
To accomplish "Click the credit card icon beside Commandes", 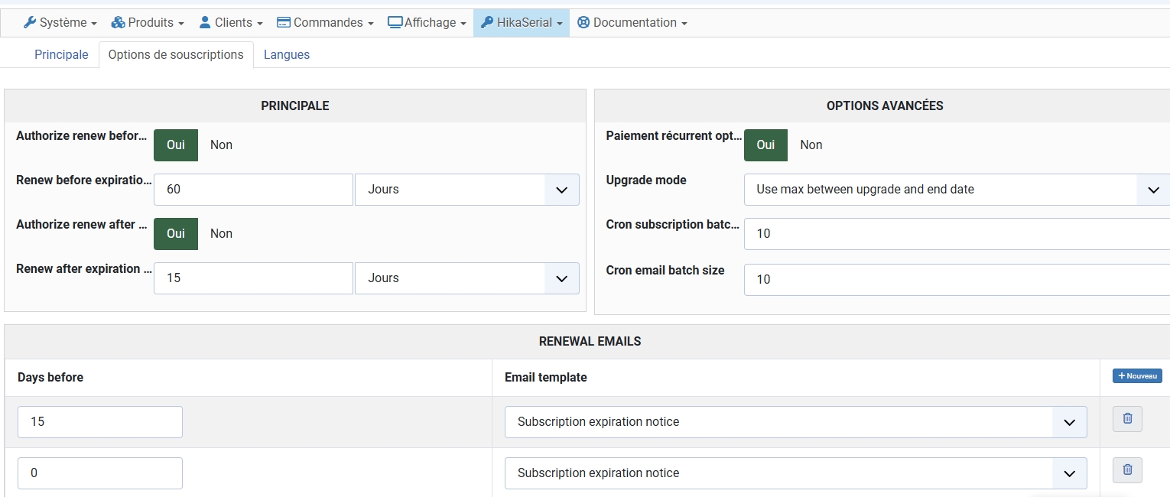I will 284,23.
